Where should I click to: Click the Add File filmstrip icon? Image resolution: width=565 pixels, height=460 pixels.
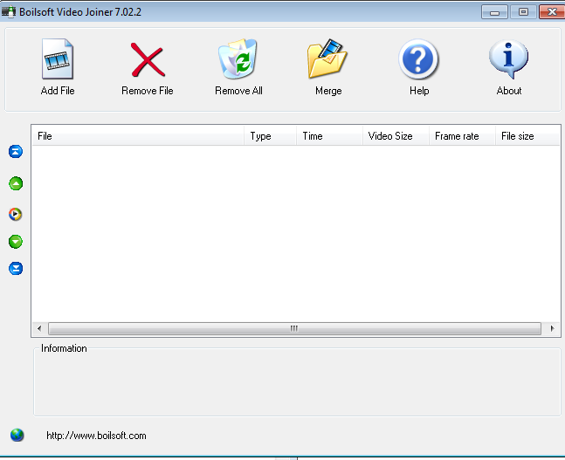(58, 59)
